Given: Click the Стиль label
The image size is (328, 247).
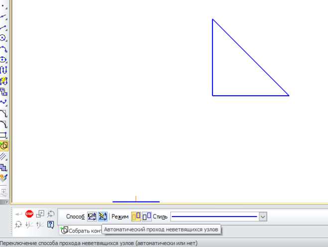Looking at the screenshot, I should [x=160, y=217].
